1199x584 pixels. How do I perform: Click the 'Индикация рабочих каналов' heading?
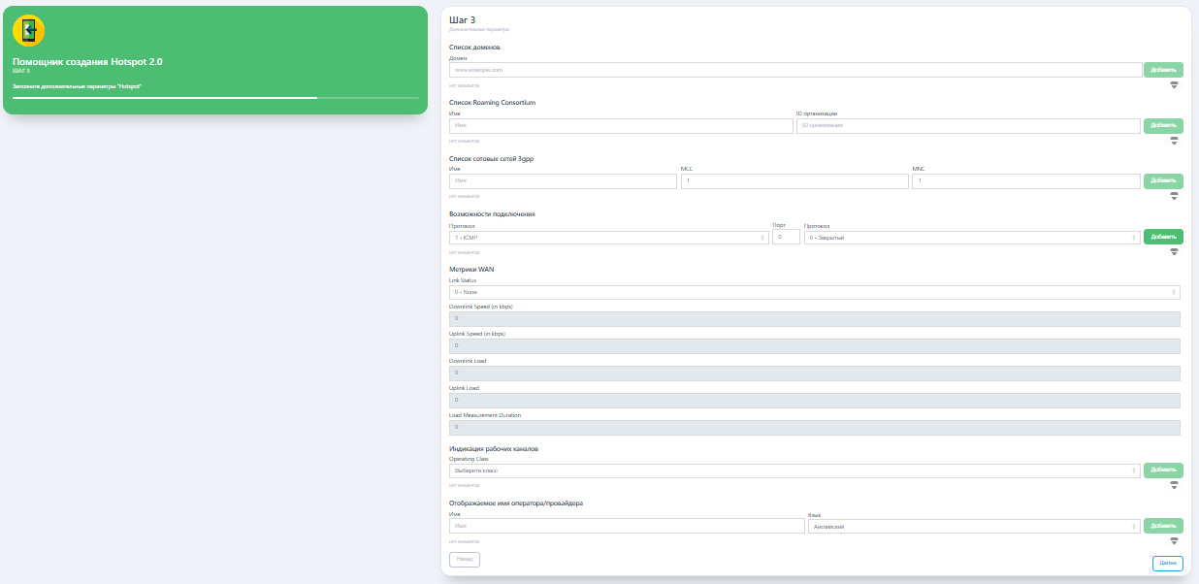[494, 448]
